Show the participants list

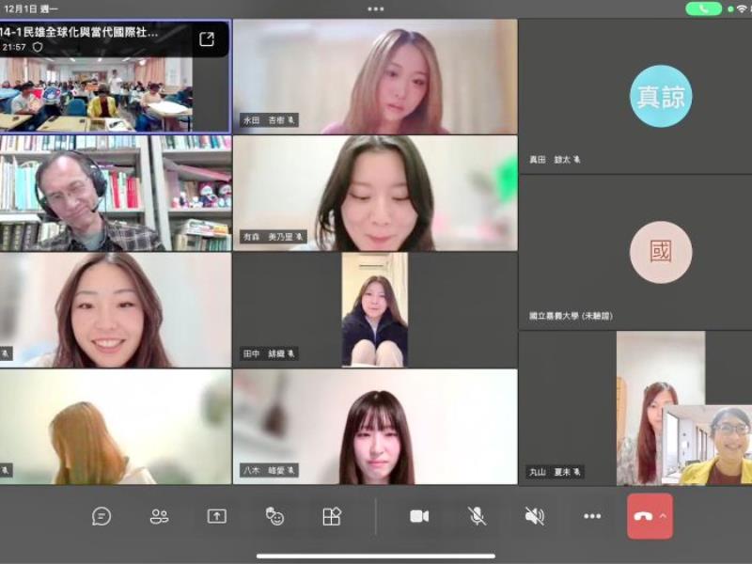click(160, 516)
